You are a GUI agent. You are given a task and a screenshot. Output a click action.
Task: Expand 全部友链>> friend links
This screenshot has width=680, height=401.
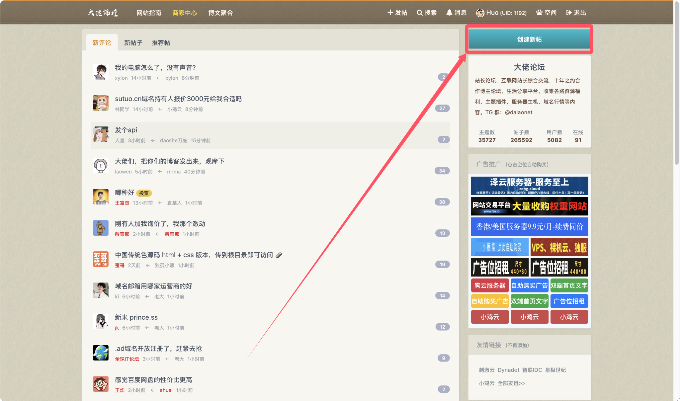tap(511, 383)
